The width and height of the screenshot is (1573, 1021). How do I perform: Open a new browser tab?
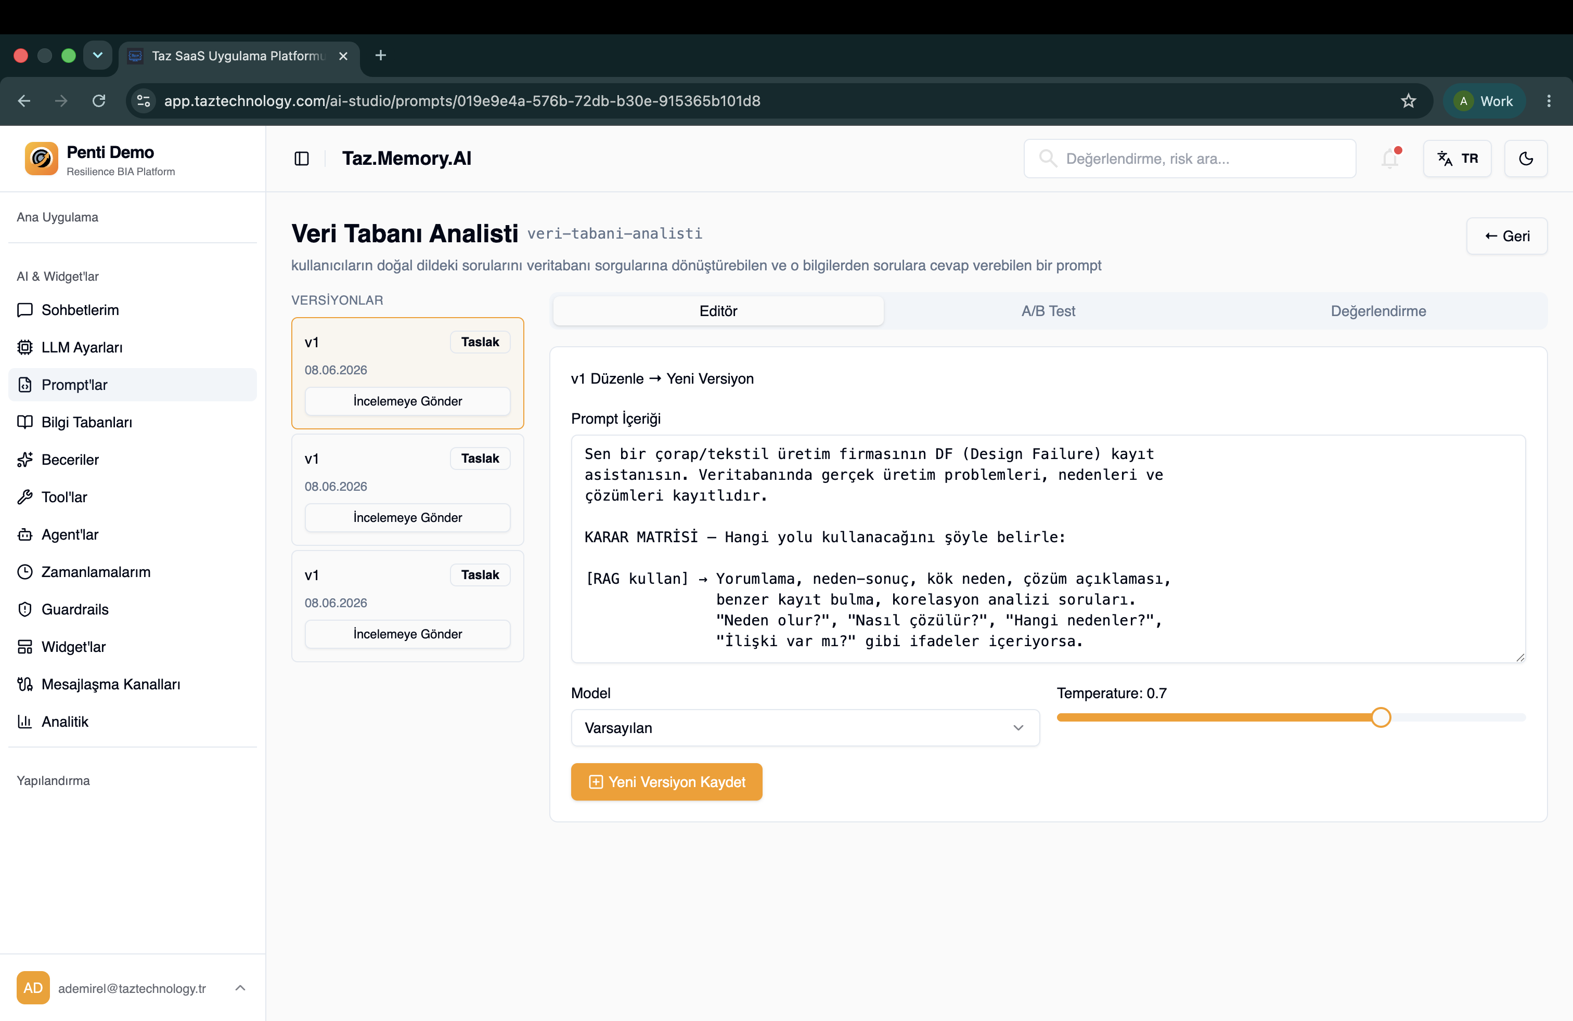(381, 56)
